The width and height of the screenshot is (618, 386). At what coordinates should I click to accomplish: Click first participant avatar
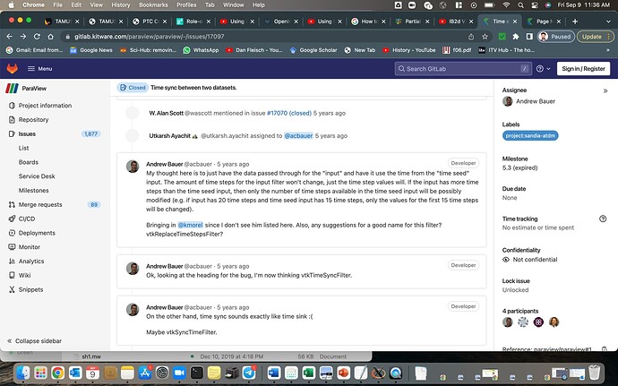click(508, 322)
